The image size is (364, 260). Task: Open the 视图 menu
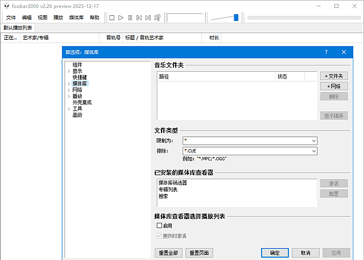point(43,18)
